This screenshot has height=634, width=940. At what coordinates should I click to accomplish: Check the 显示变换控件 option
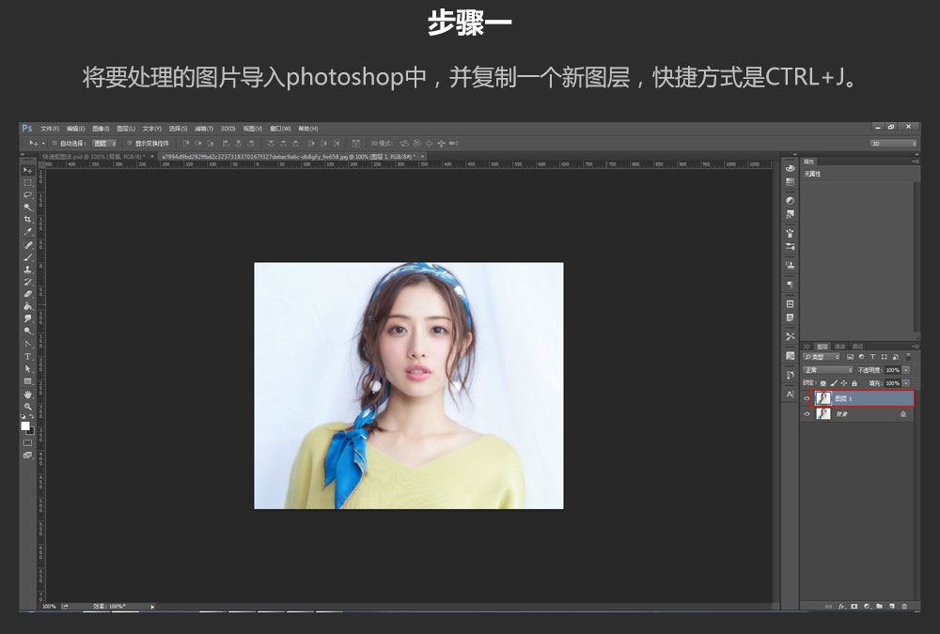coord(129,143)
